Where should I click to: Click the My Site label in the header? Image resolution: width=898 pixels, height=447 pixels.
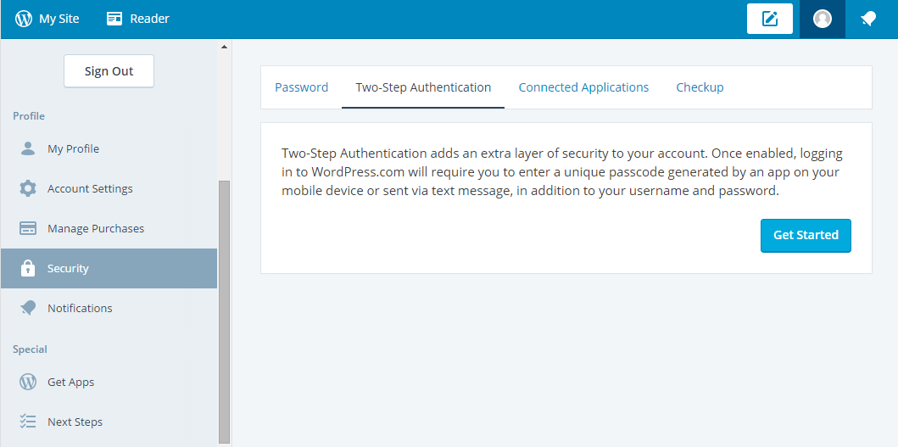pyautogui.click(x=59, y=19)
